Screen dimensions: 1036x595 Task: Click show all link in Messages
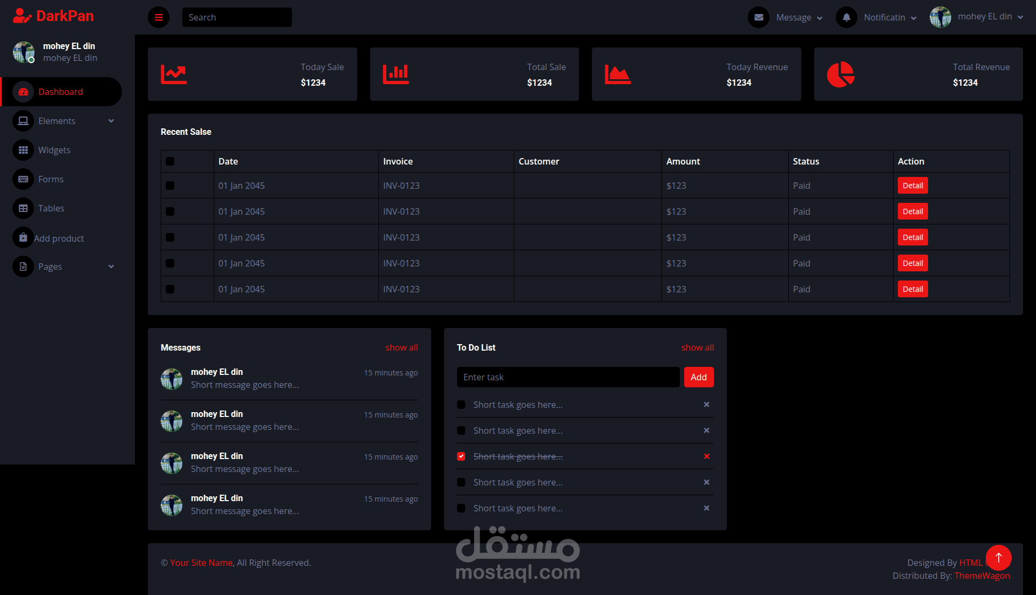coord(401,347)
